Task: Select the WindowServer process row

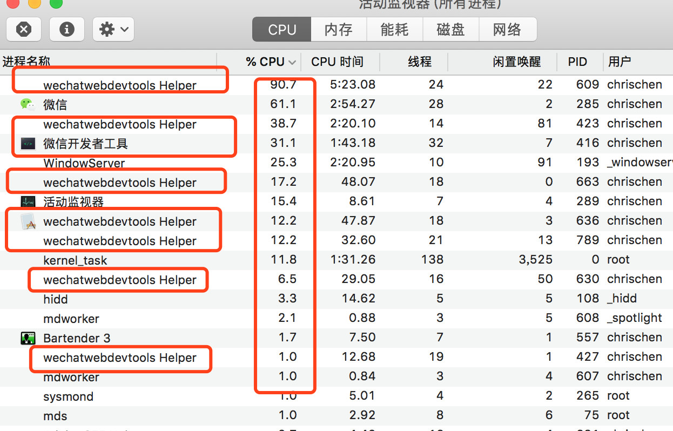Action: click(336, 163)
